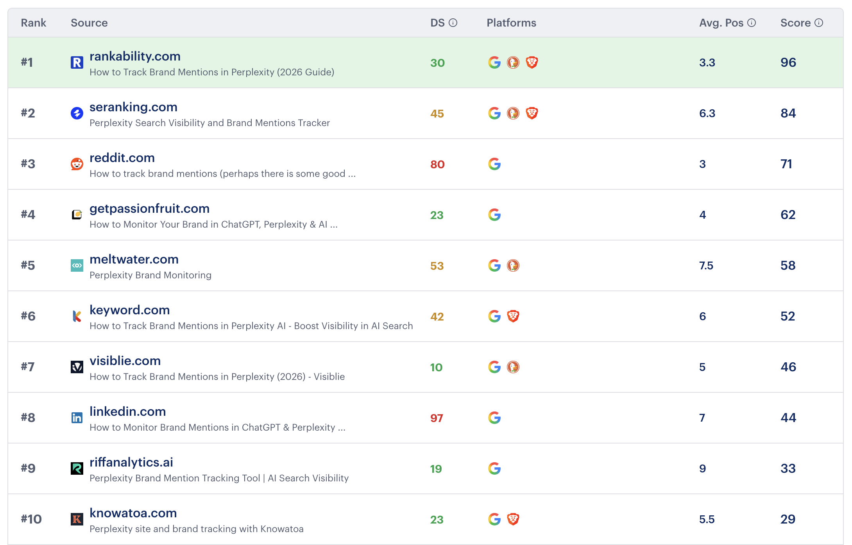This screenshot has width=852, height=545.
Task: Click the Meltwater favicon in row #5
Action: (x=77, y=265)
